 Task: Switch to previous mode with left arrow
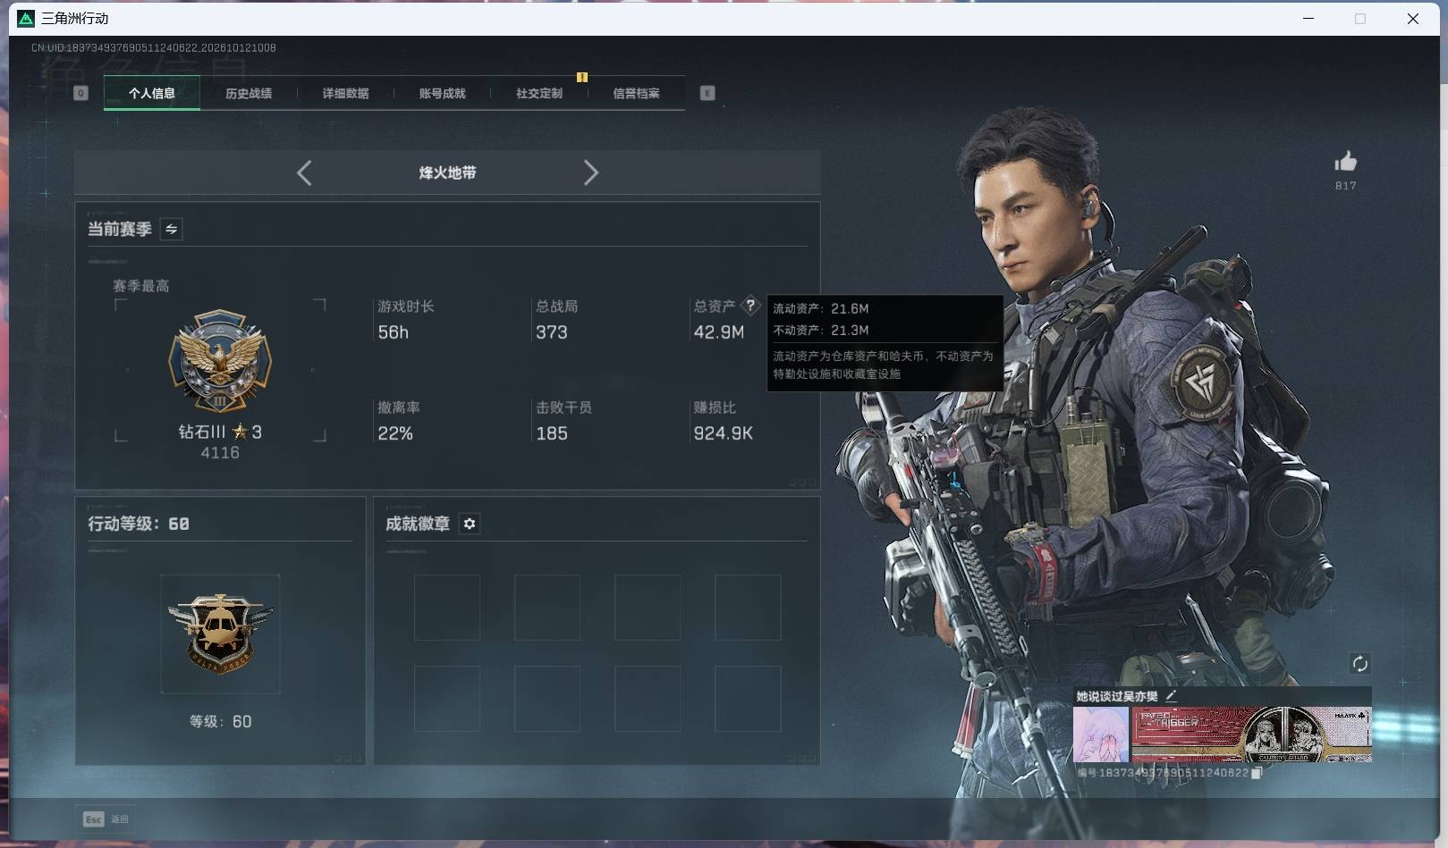click(304, 172)
